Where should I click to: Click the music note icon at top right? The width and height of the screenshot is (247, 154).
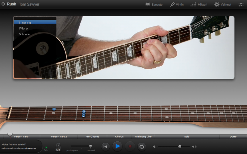pos(241,4)
